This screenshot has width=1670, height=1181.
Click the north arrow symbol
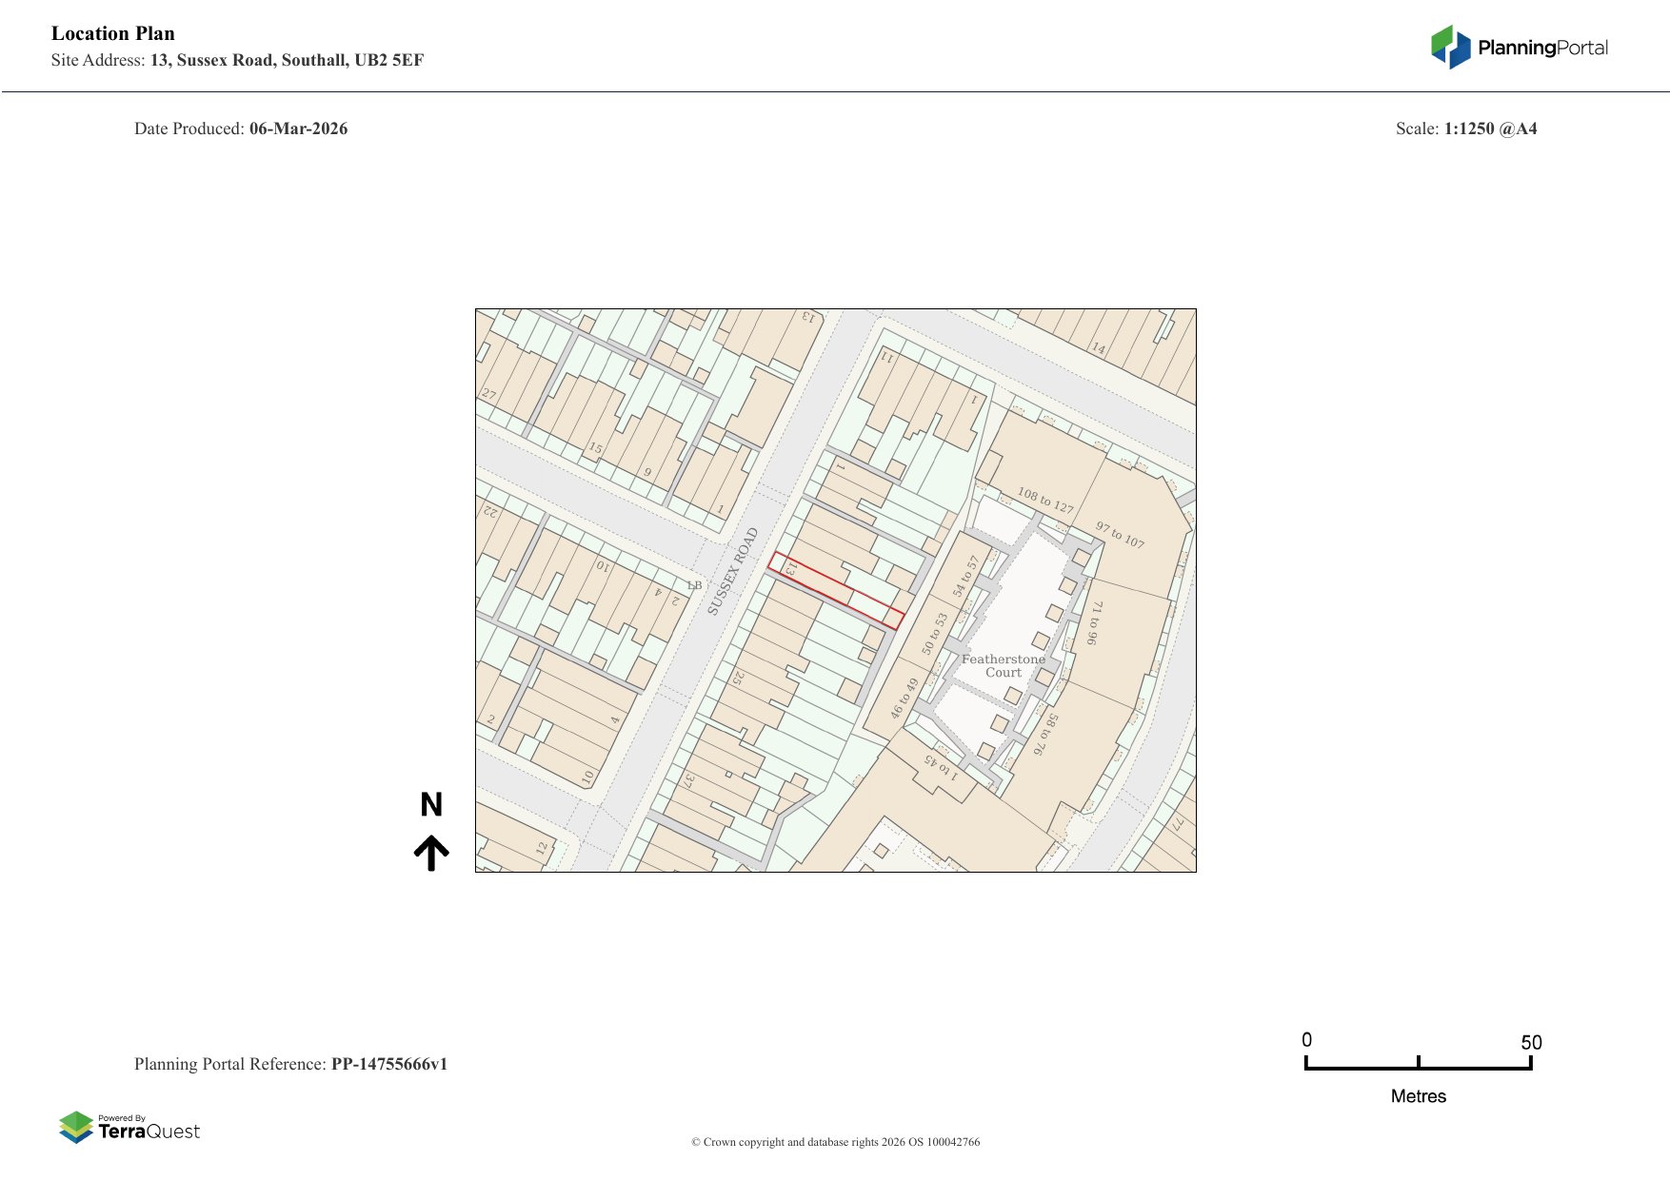coord(431,853)
